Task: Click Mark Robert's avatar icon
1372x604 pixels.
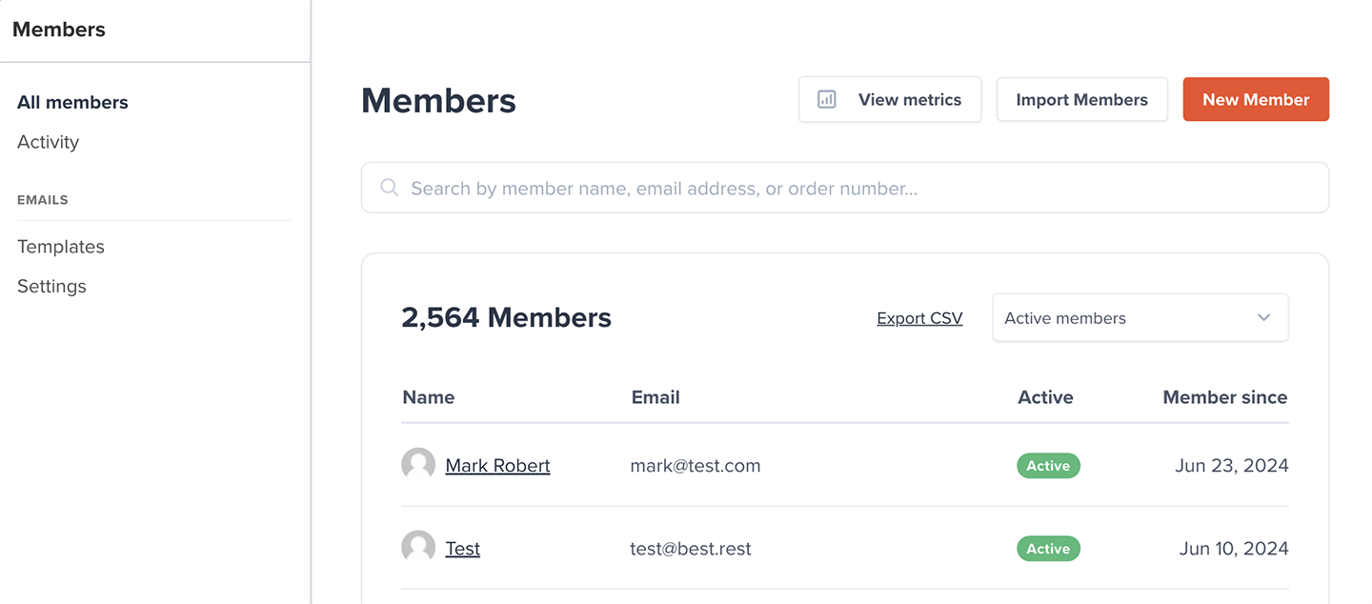Action: point(418,465)
